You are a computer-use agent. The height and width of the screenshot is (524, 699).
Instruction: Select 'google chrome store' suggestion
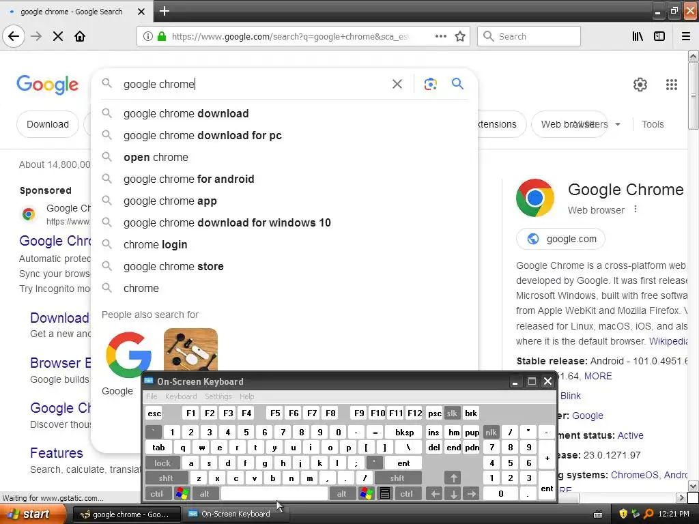click(284, 267)
